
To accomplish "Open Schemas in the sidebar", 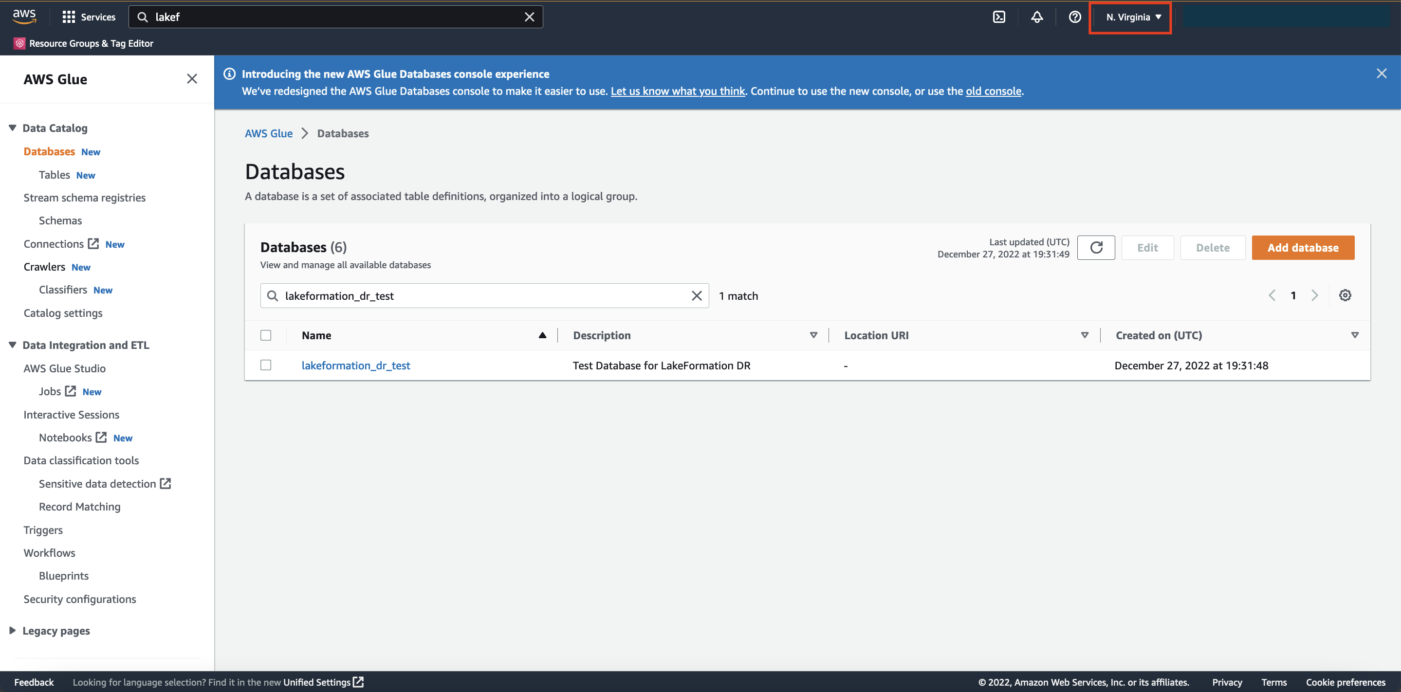I will pos(60,221).
